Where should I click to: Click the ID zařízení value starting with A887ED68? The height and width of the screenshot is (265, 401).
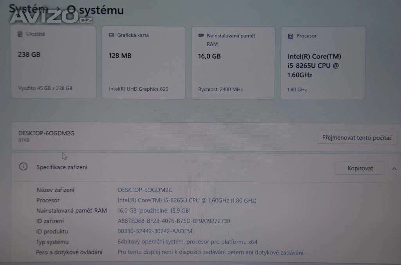click(174, 221)
